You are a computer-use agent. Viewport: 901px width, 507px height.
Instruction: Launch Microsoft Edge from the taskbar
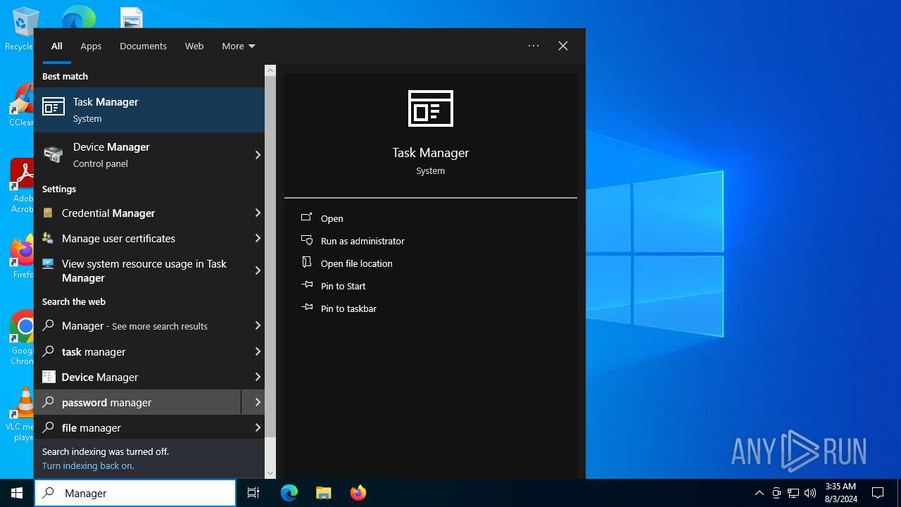coord(289,493)
